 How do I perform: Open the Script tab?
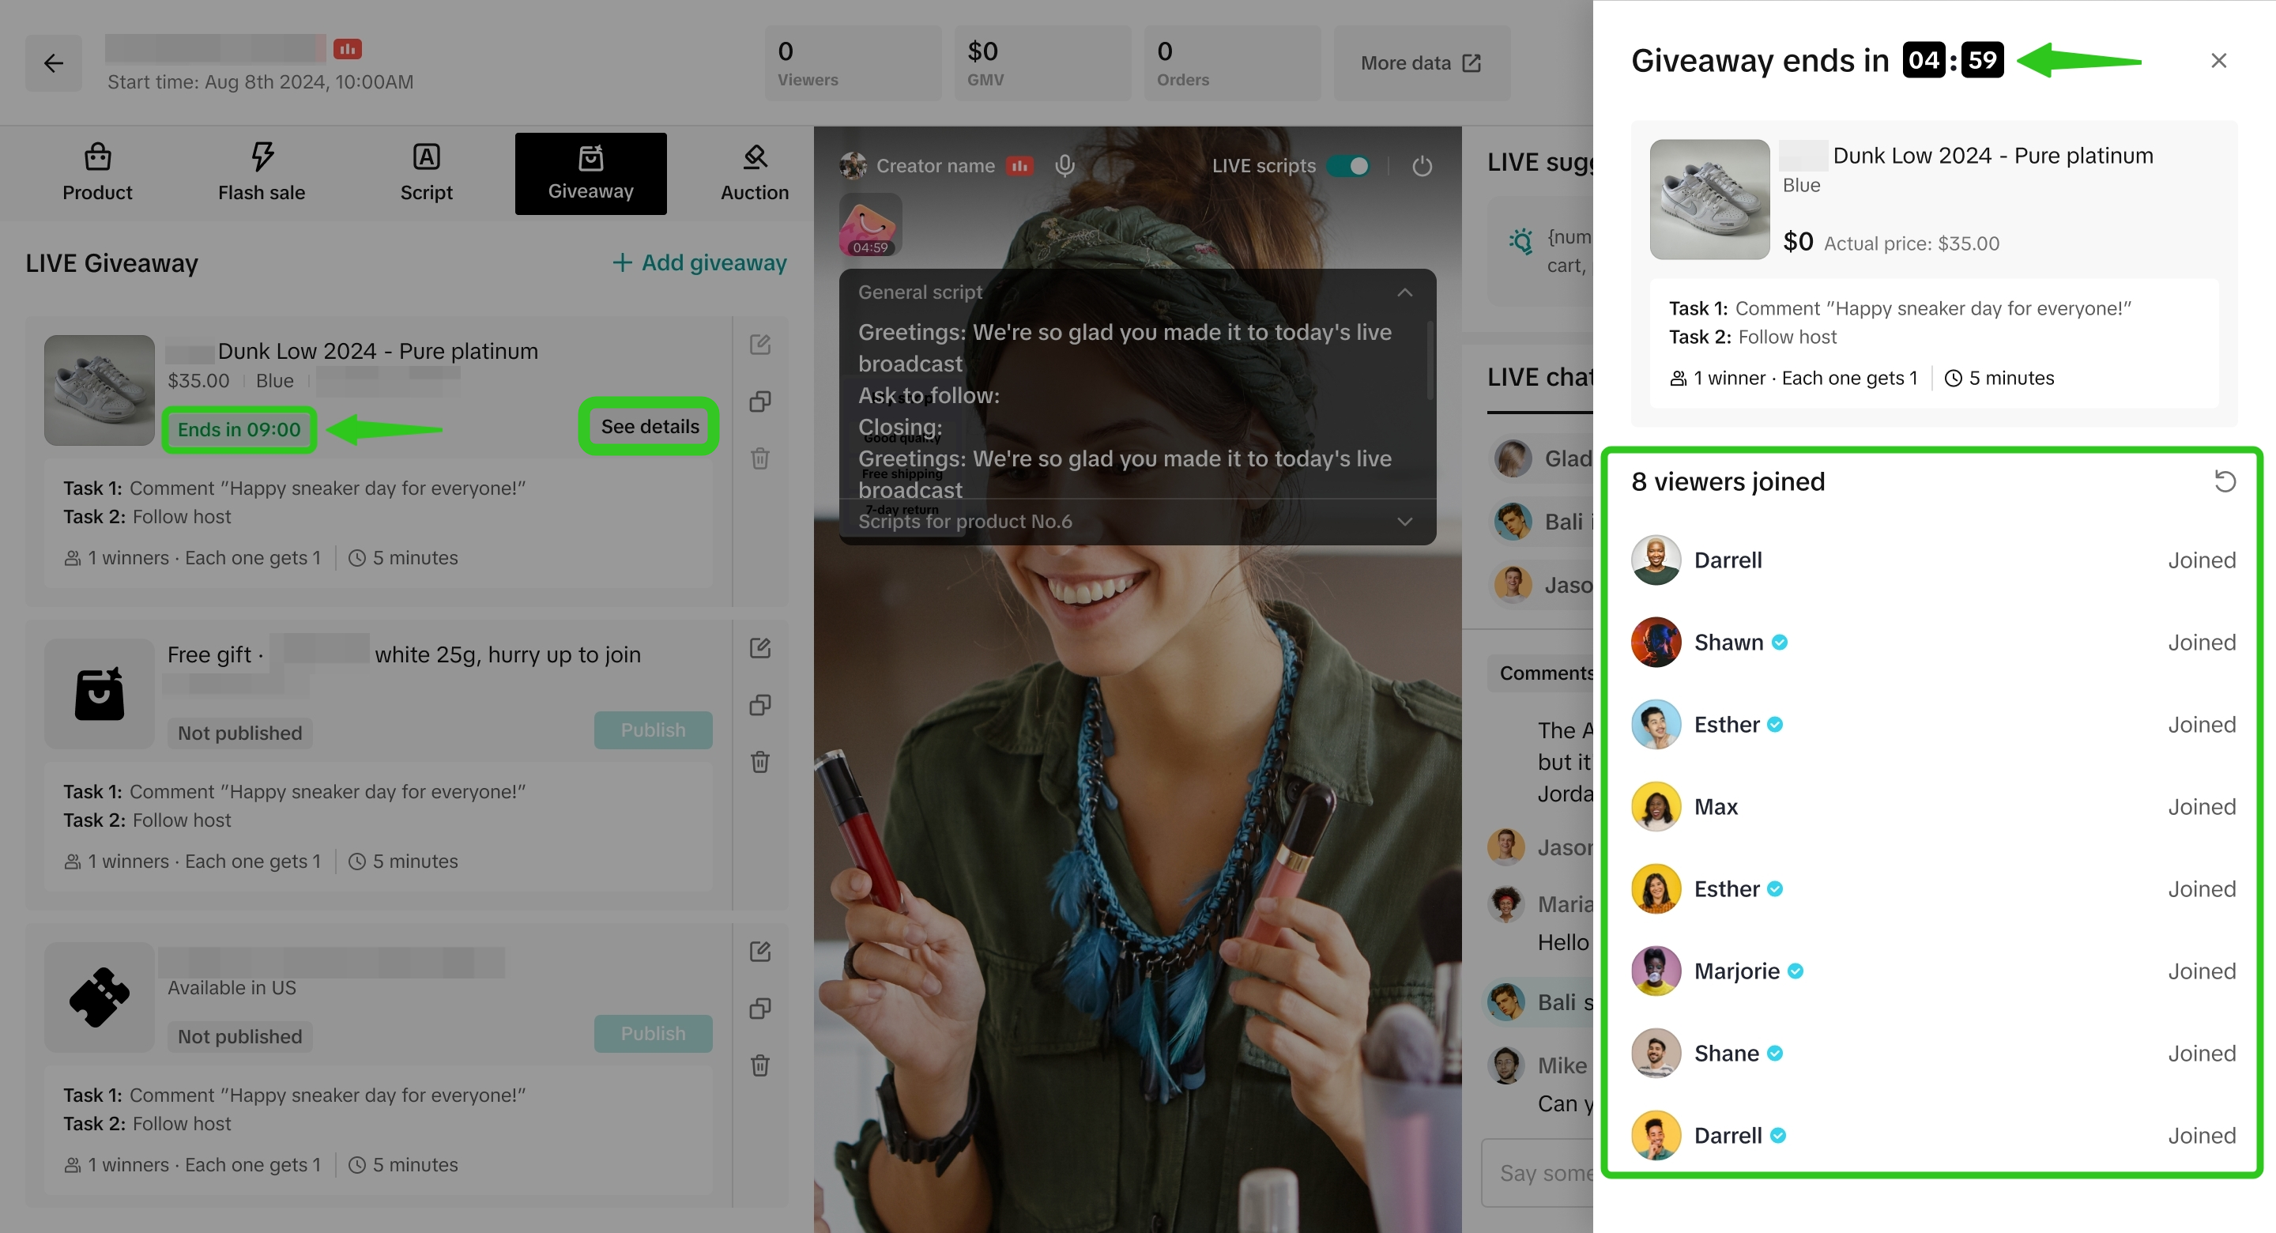coord(426,173)
